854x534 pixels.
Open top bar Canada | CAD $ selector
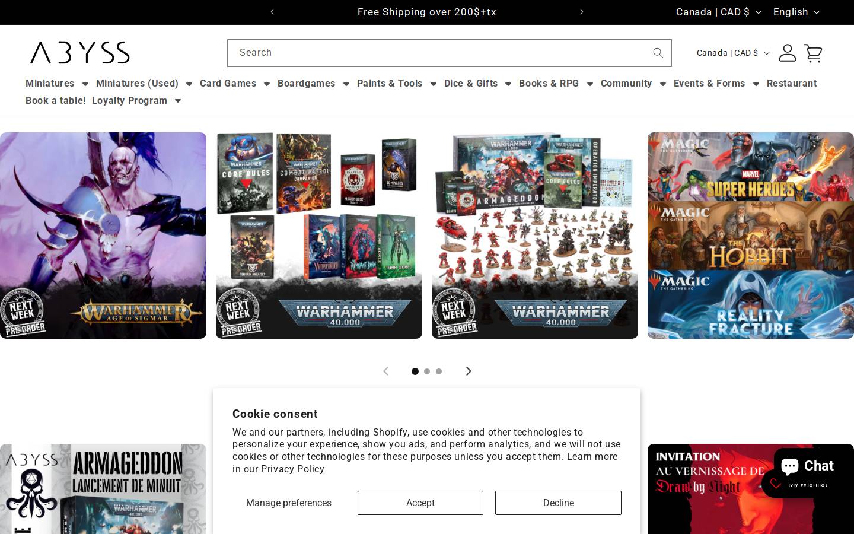pyautogui.click(x=718, y=12)
